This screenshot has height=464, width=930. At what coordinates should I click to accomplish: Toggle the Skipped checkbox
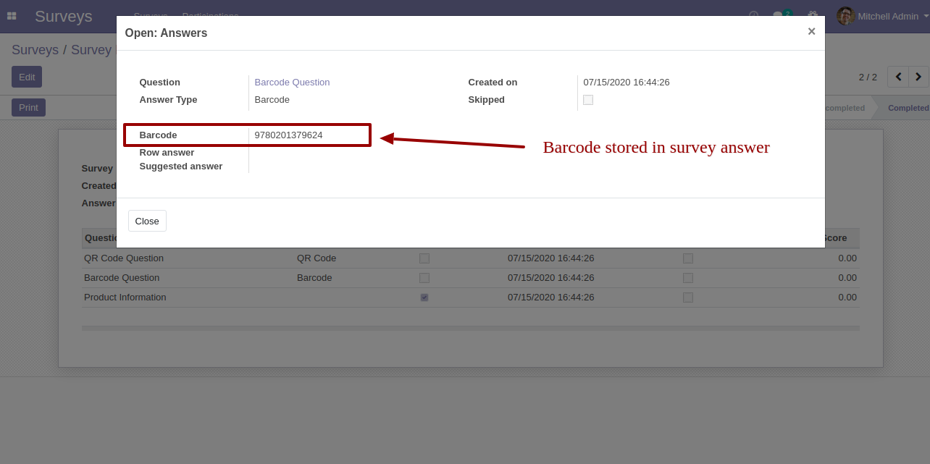pyautogui.click(x=588, y=100)
